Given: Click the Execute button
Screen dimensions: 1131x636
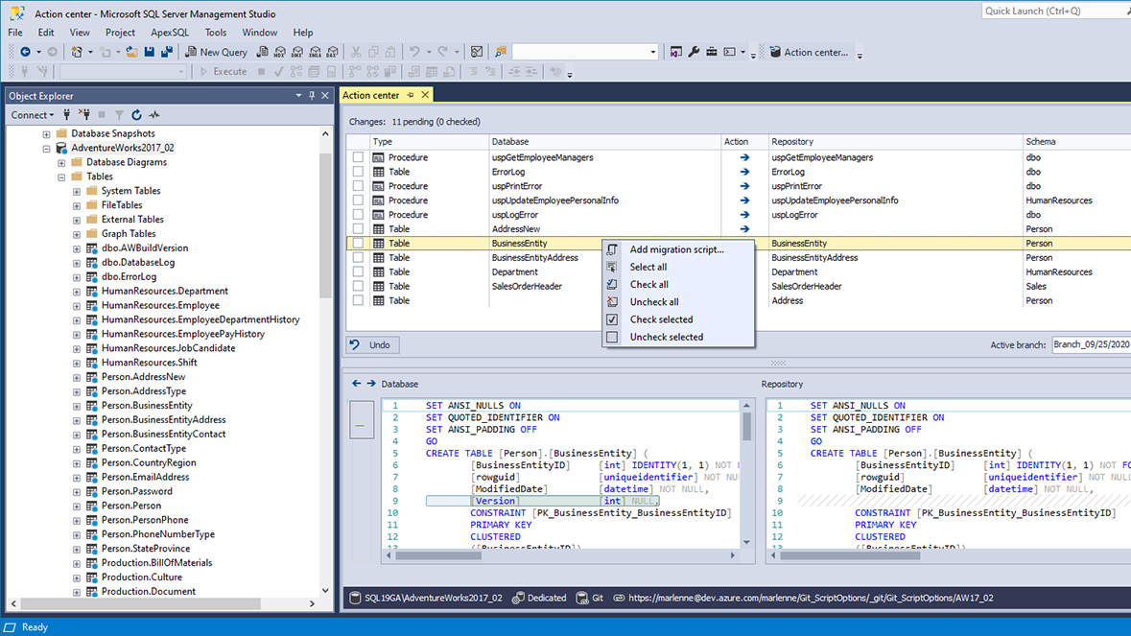Looking at the screenshot, I should (224, 71).
